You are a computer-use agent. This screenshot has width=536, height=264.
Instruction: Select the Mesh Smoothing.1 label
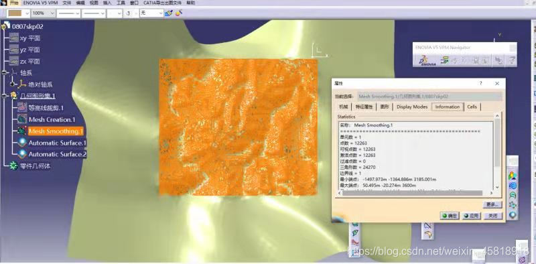[56, 131]
